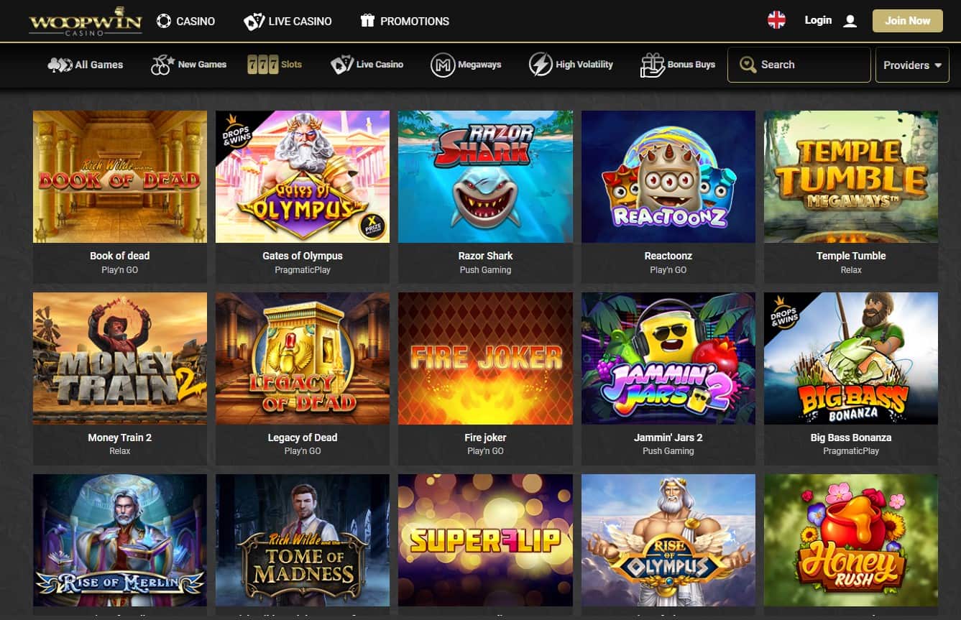
Task: Click the user profile icon beside Login
Action: coord(850,21)
